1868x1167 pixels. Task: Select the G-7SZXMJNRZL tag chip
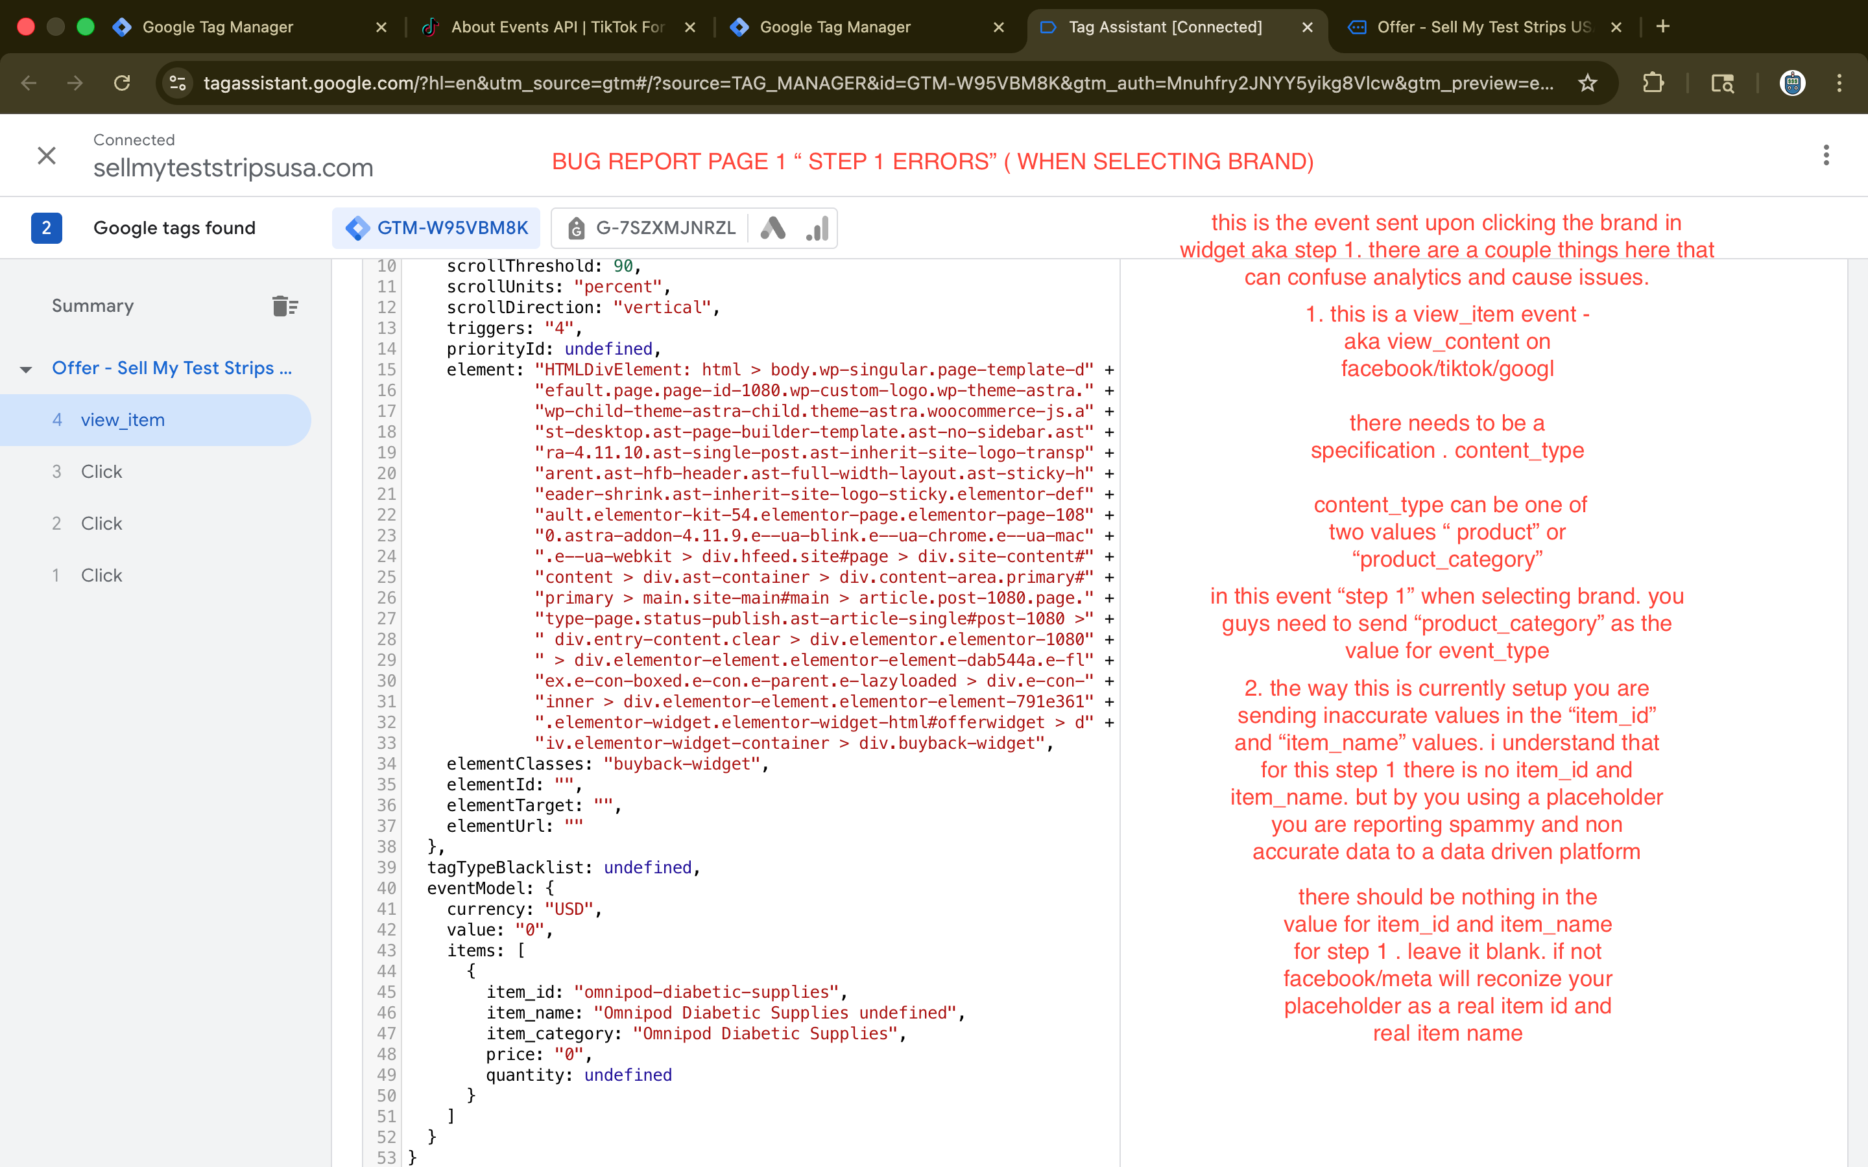650,228
